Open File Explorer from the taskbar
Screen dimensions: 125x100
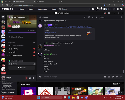tap(73, 98)
